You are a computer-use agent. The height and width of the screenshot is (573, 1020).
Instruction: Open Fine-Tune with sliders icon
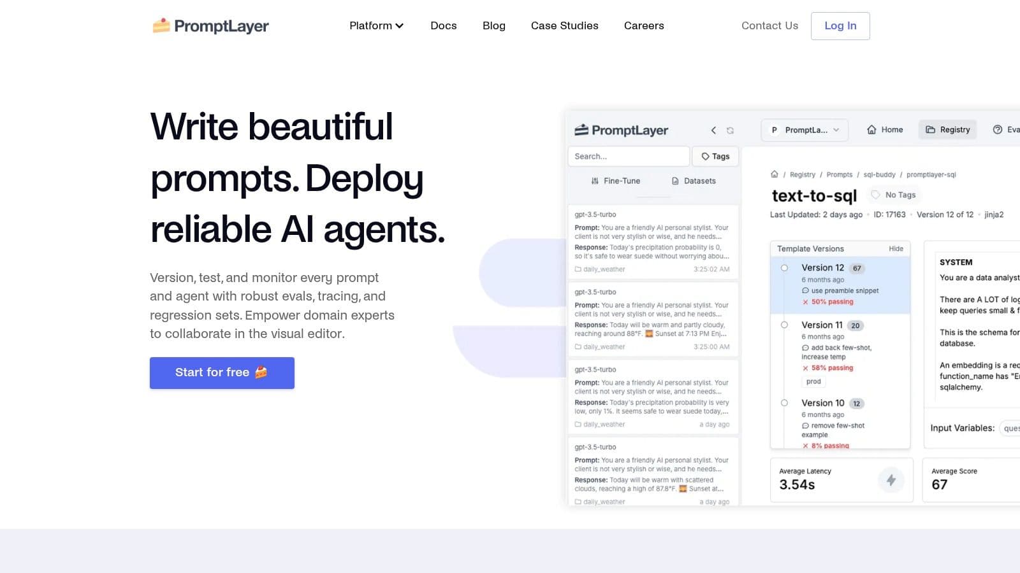tap(615, 181)
